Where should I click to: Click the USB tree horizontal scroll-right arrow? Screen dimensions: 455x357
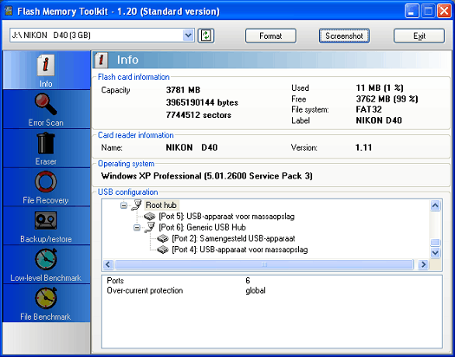(x=424, y=264)
